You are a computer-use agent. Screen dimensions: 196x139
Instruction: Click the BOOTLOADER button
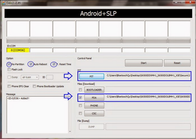[94, 90]
